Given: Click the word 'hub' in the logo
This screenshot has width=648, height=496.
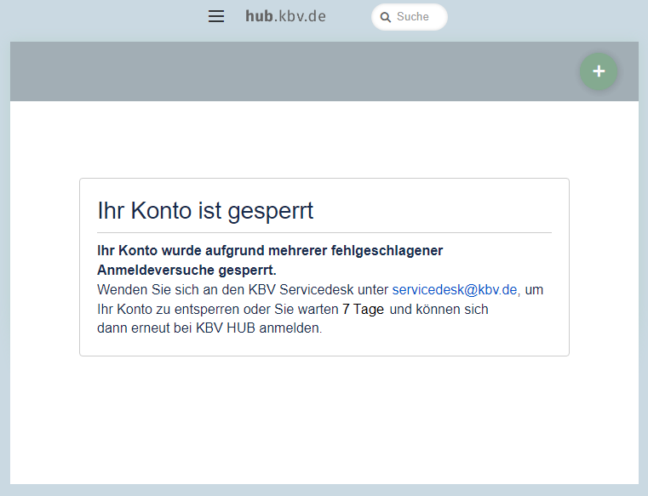Looking at the screenshot, I should [x=259, y=16].
